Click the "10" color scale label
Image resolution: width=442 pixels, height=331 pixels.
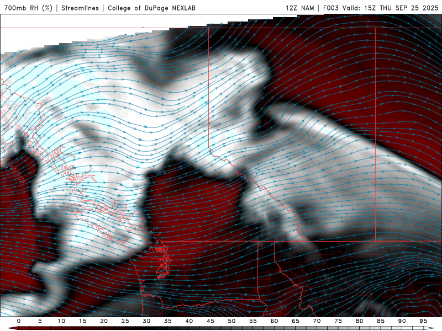pyautogui.click(x=61, y=321)
